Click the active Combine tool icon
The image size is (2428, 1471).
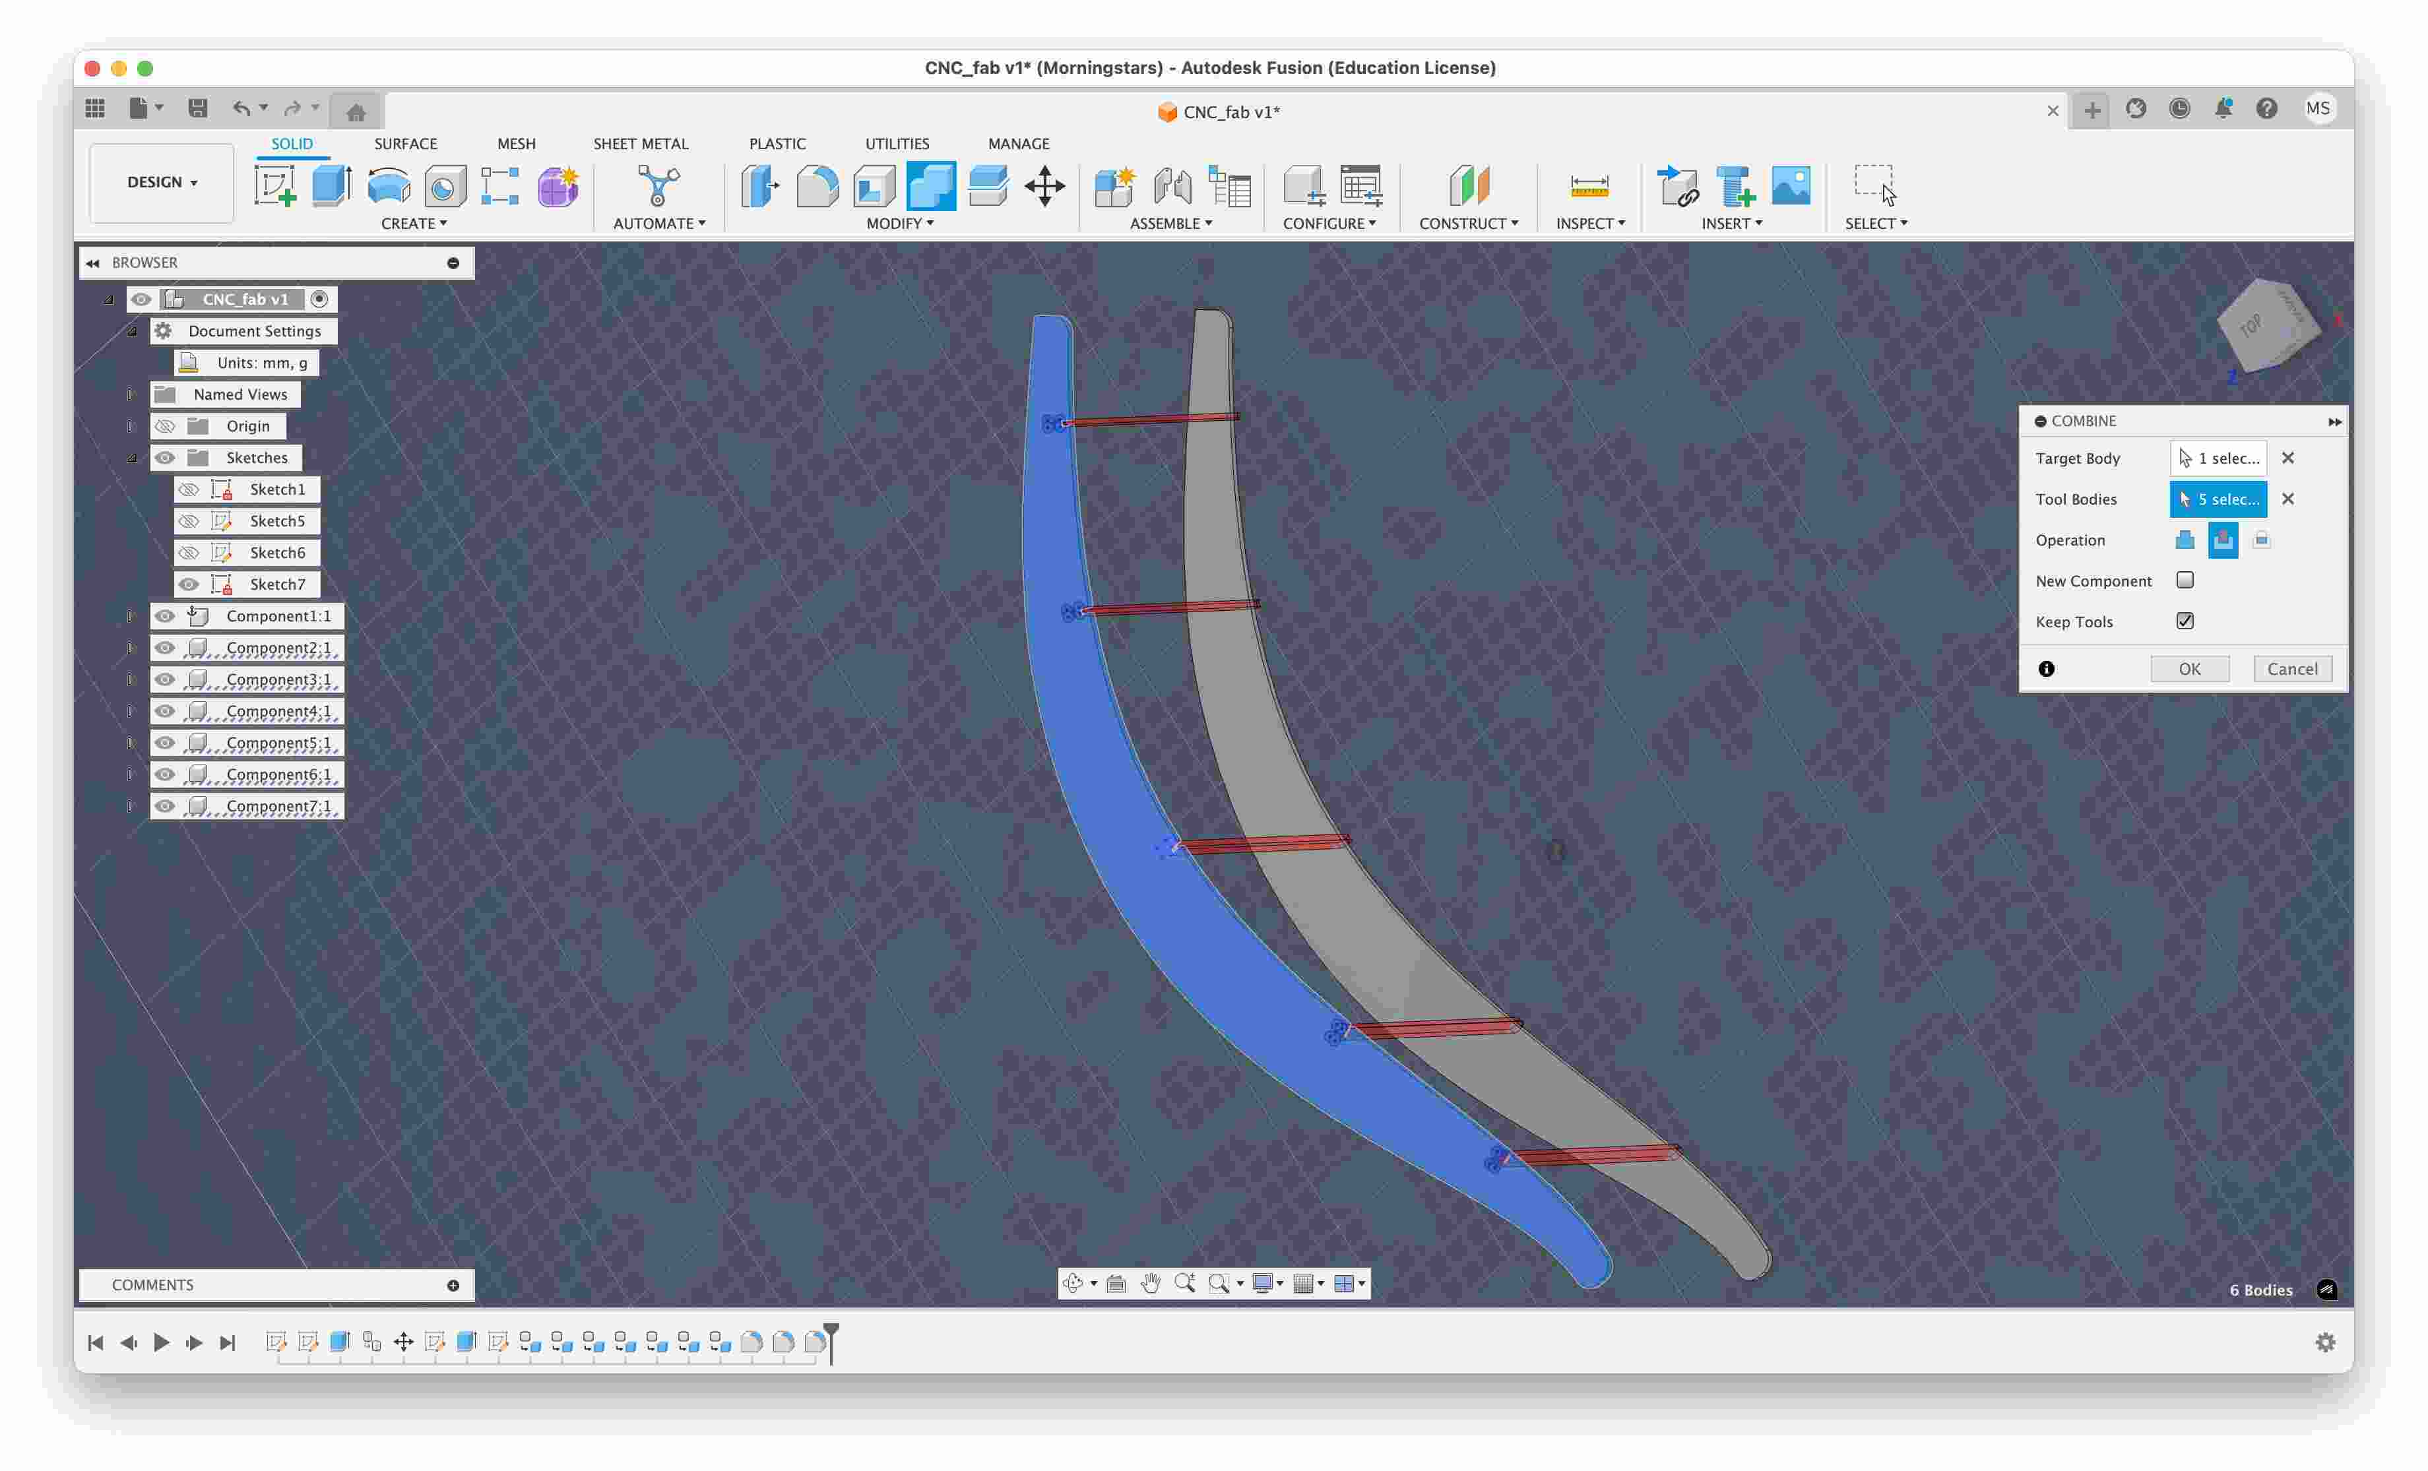(x=931, y=185)
